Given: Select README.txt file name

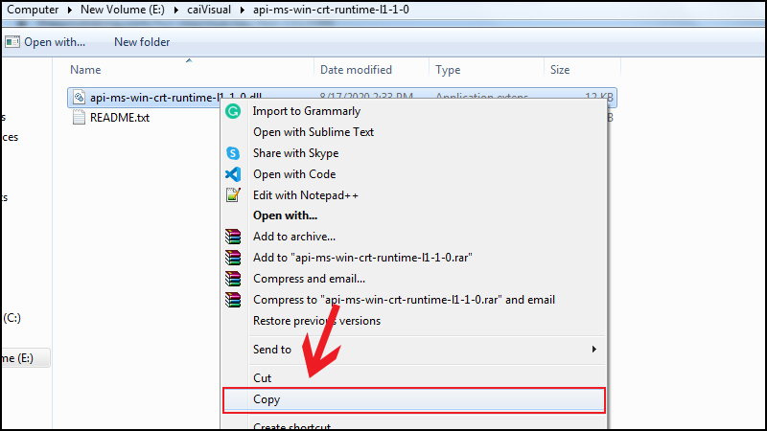Looking at the screenshot, I should (x=120, y=117).
